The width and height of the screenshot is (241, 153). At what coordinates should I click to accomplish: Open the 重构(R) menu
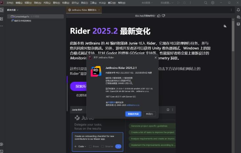[56, 3]
